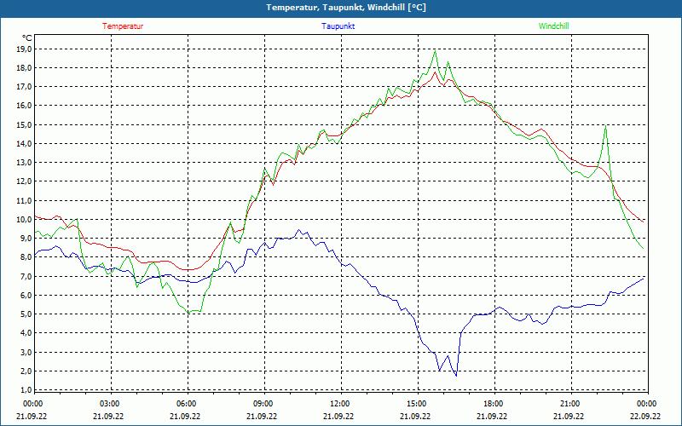Click the 6,0 y-axis value
Image resolution: width=682 pixels, height=426 pixels.
(26, 295)
